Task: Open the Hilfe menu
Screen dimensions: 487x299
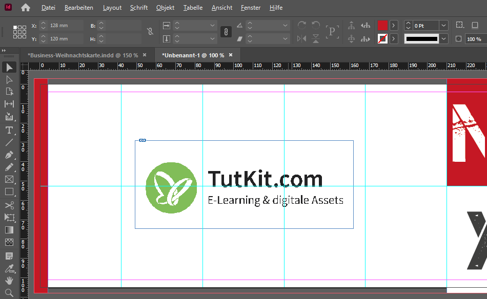Action: click(x=276, y=8)
